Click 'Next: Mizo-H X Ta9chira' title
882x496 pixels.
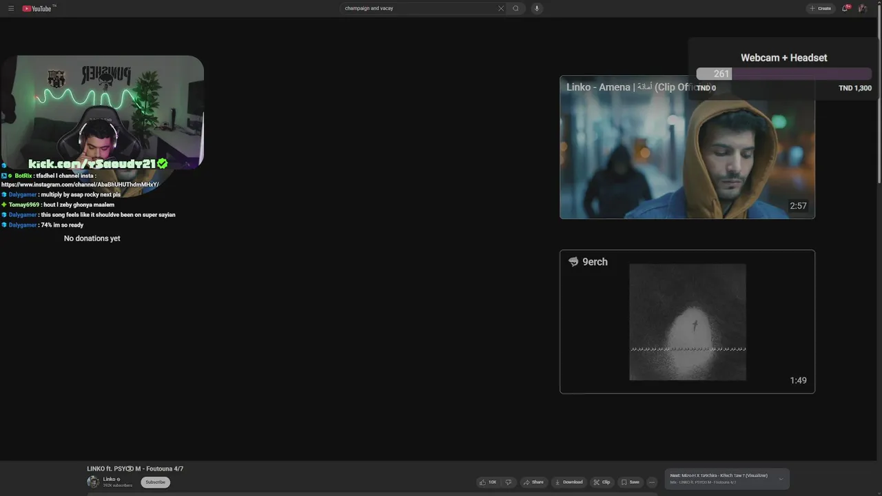click(719, 475)
